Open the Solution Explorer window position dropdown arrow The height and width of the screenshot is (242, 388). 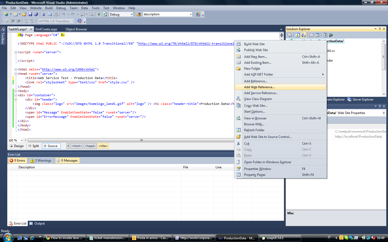click(x=376, y=29)
